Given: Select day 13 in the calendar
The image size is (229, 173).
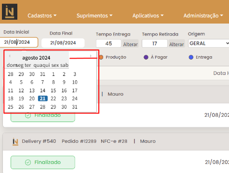Looking at the screenshot, I should [x=32, y=90].
